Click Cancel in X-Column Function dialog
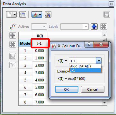116x115 pixels. 93,89
